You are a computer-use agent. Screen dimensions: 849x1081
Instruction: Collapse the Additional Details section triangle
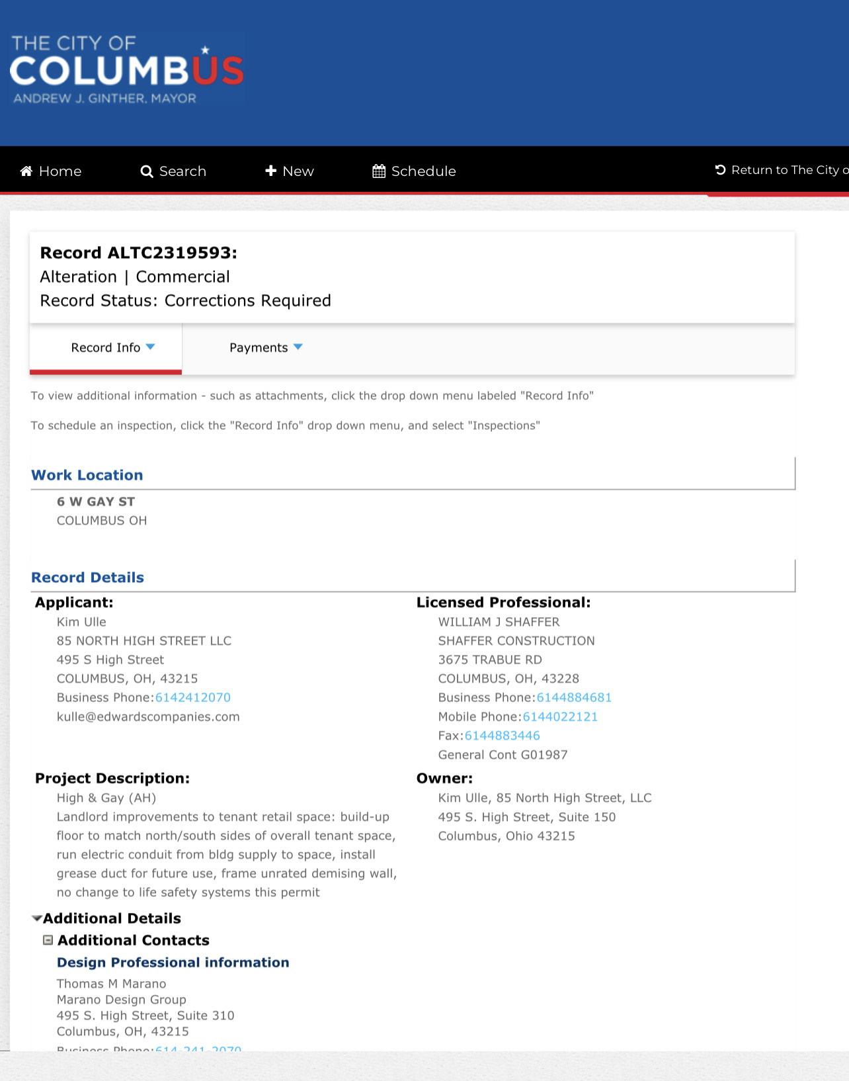click(x=37, y=918)
